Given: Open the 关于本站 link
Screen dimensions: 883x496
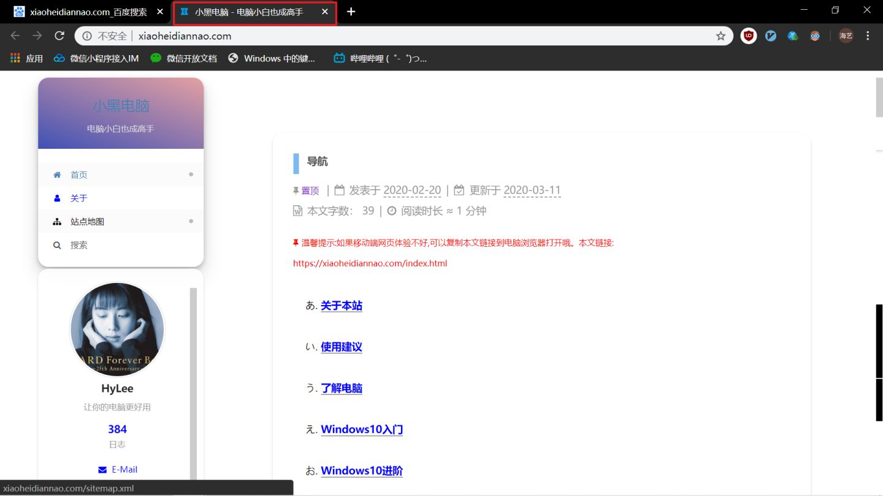Looking at the screenshot, I should click(x=342, y=306).
